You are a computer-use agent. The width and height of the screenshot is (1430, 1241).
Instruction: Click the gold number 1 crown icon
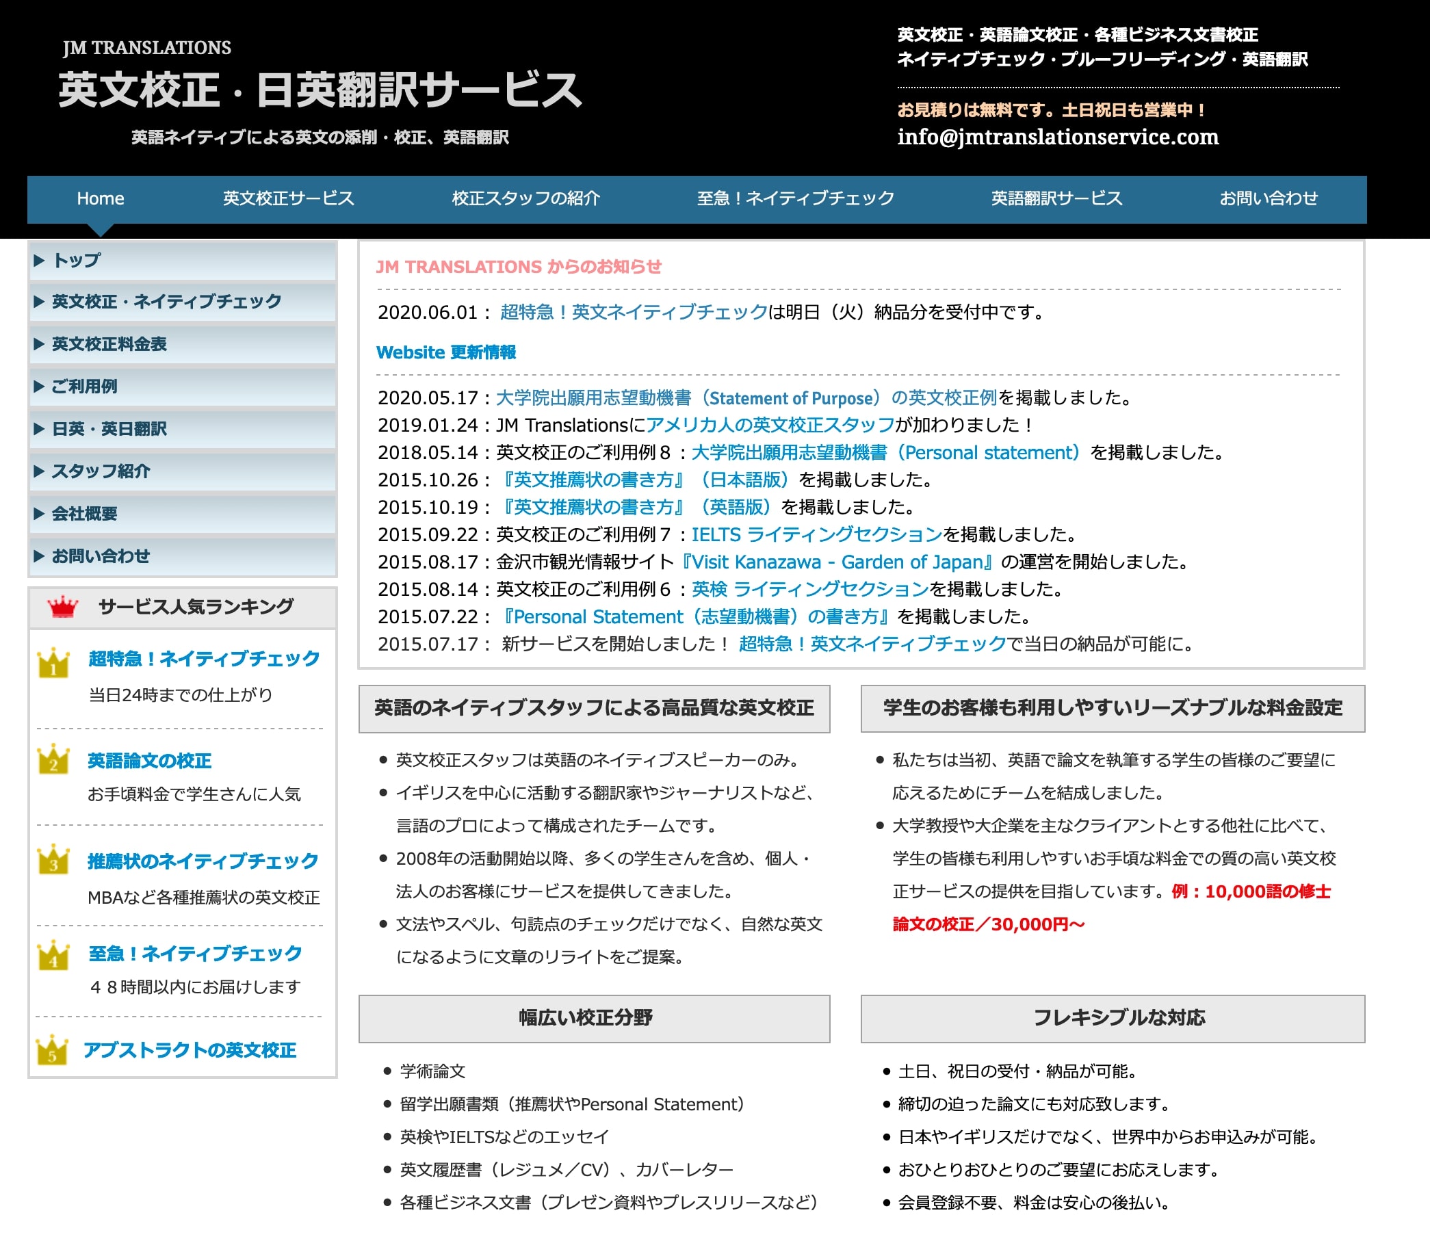pyautogui.click(x=53, y=664)
